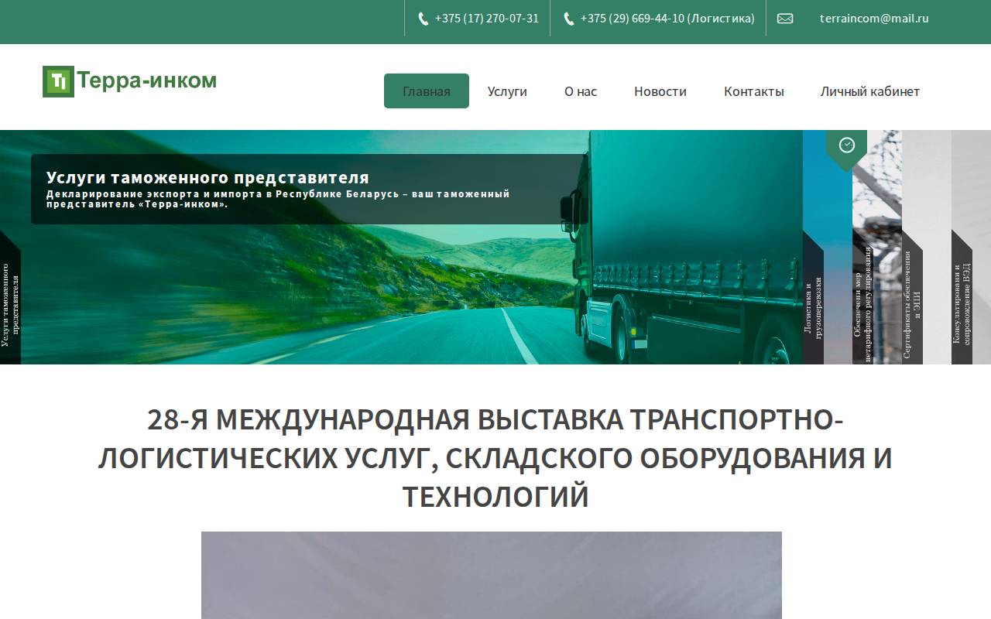Click the Услуги таможенного представителя slide heading
This screenshot has height=619, width=991.
(x=207, y=178)
